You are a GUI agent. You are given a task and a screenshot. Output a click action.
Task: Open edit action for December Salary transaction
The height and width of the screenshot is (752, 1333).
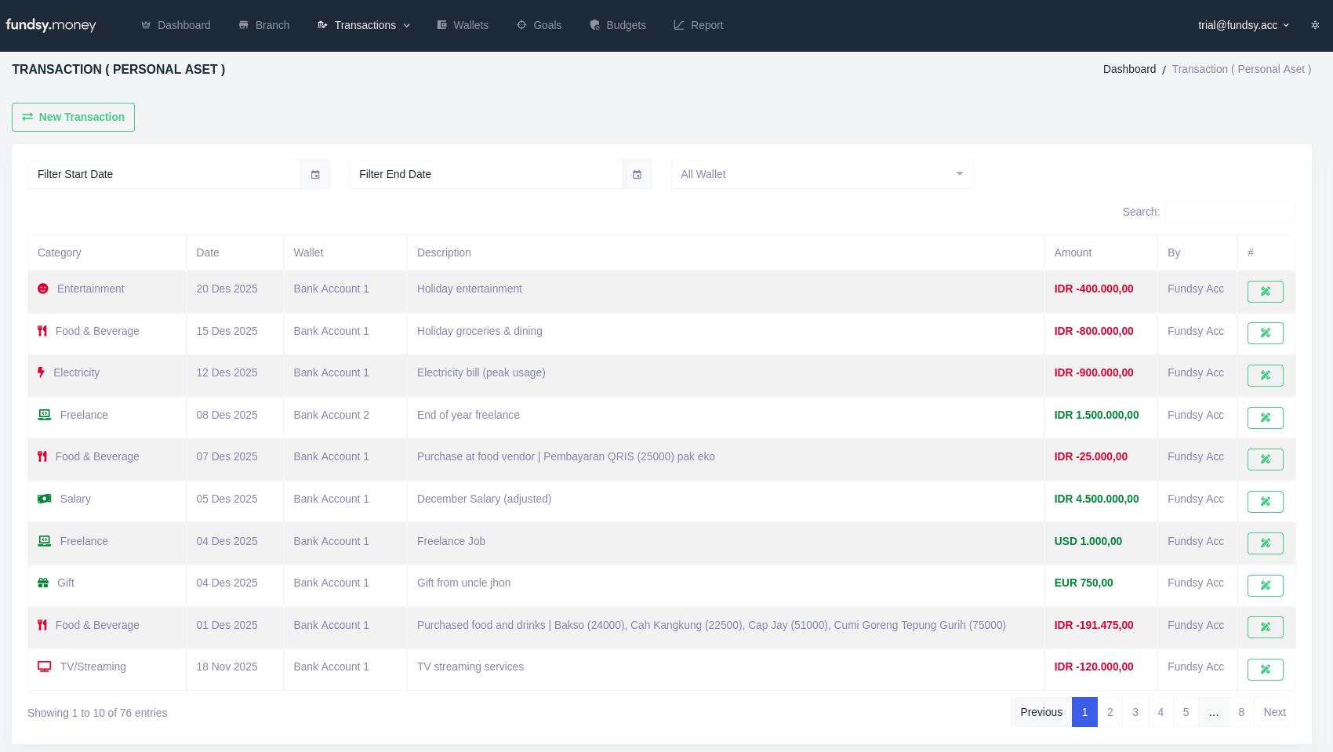(x=1265, y=502)
